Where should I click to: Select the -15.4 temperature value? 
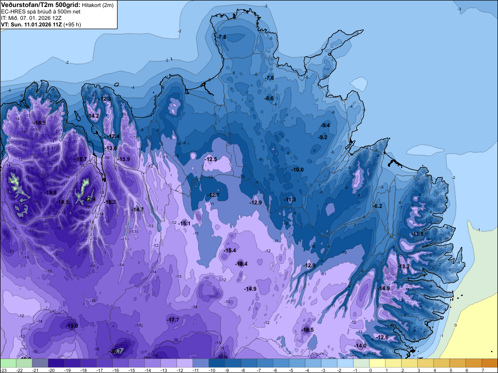[230, 250]
